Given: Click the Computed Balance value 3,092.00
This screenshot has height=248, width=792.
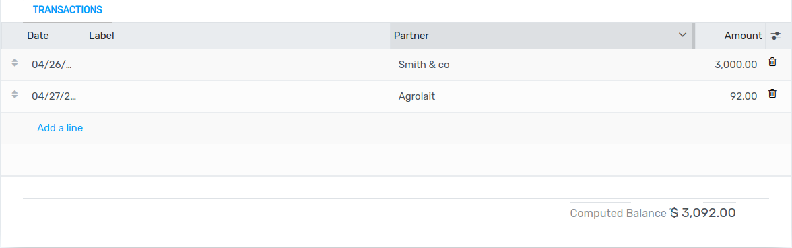Looking at the screenshot, I should pos(702,213).
